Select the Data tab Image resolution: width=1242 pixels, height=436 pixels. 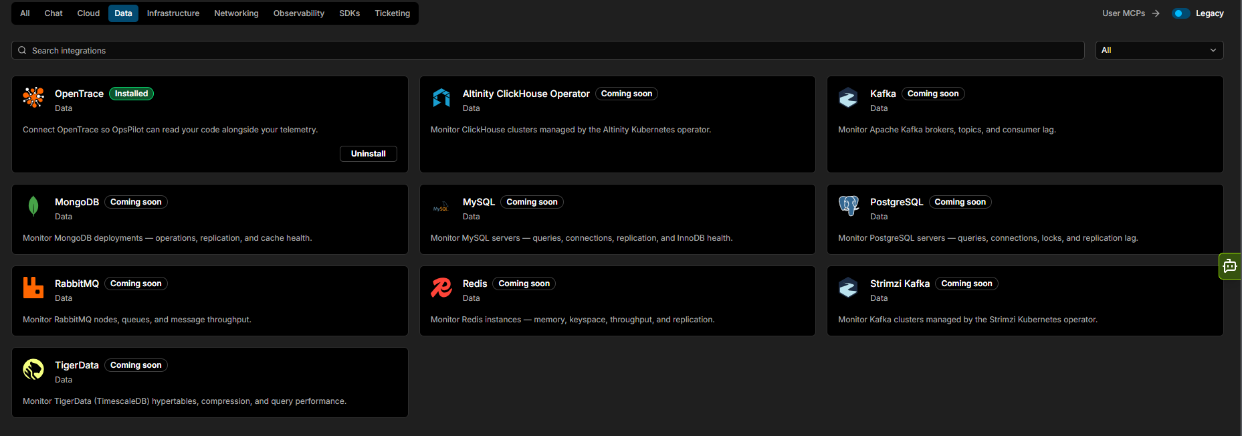[123, 13]
